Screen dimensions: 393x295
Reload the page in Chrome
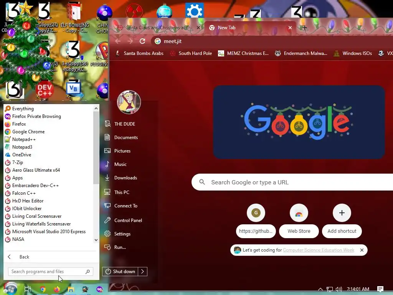coord(142,41)
